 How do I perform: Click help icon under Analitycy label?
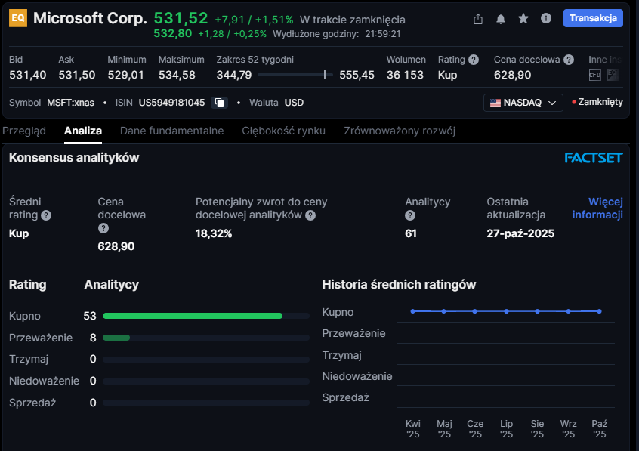pos(410,215)
